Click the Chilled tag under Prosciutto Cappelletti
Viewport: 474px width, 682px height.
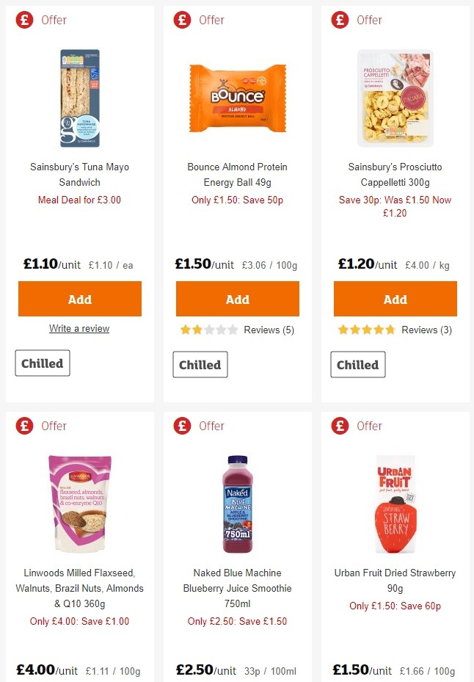pyautogui.click(x=357, y=363)
